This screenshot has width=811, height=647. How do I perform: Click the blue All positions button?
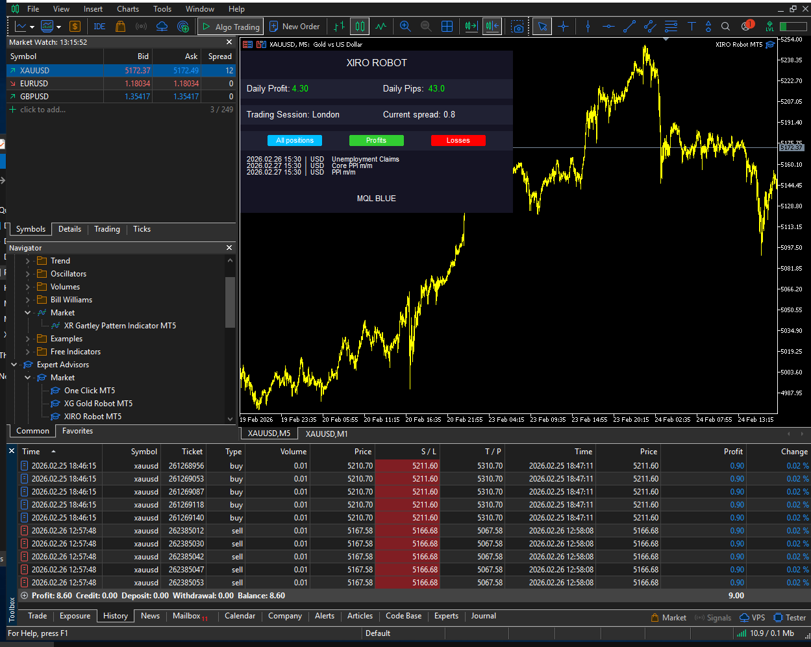(295, 140)
